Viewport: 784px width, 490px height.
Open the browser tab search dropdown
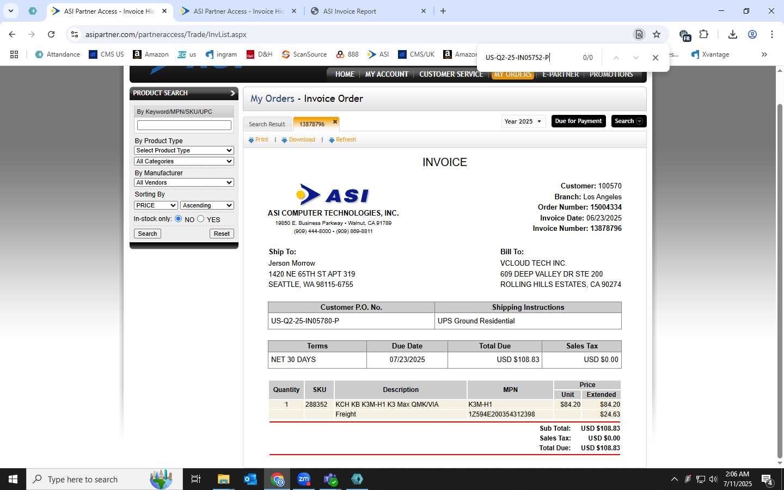pos(10,11)
